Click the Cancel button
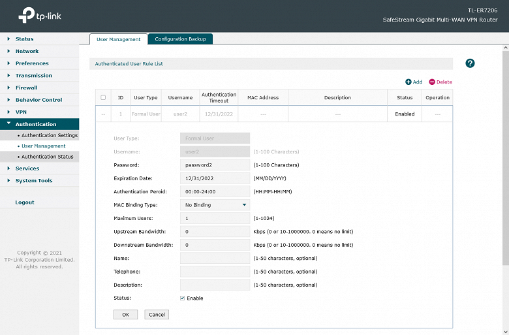Viewport: 509px width, 335px height. (157, 315)
